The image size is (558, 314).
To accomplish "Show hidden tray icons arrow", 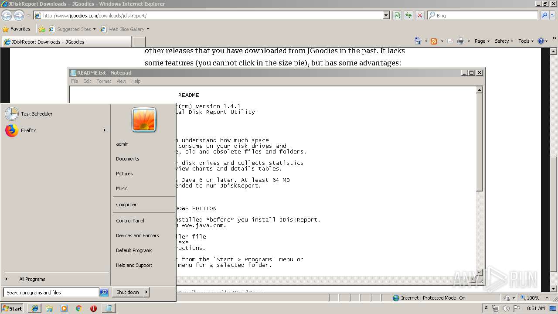I will pos(486,308).
